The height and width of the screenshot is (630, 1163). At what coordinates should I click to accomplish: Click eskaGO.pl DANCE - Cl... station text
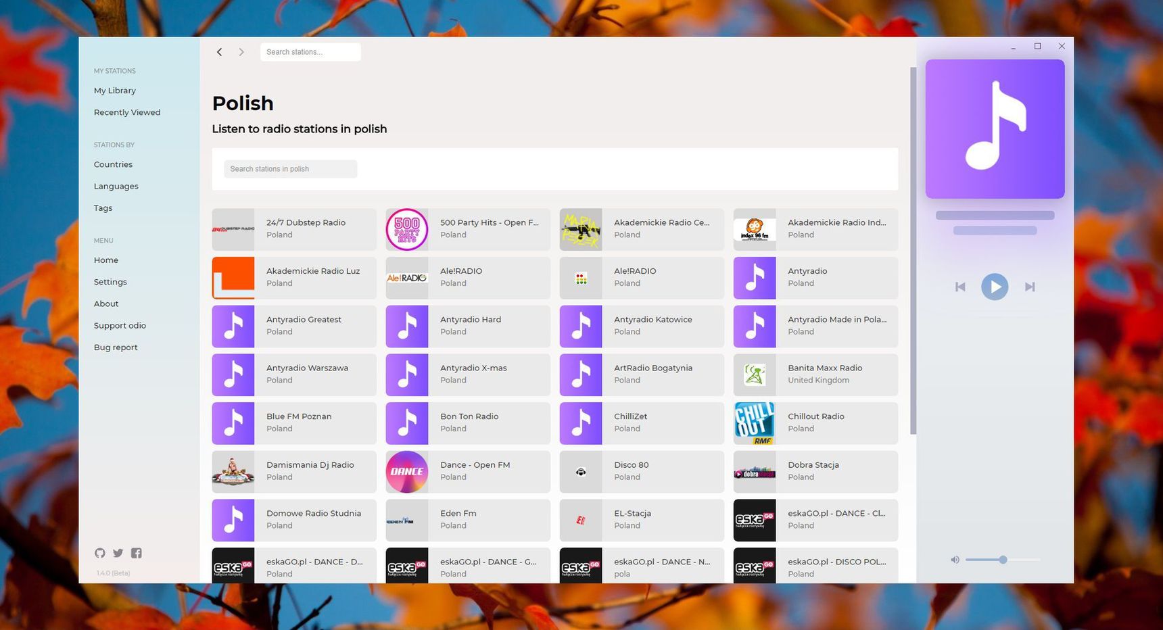click(836, 513)
